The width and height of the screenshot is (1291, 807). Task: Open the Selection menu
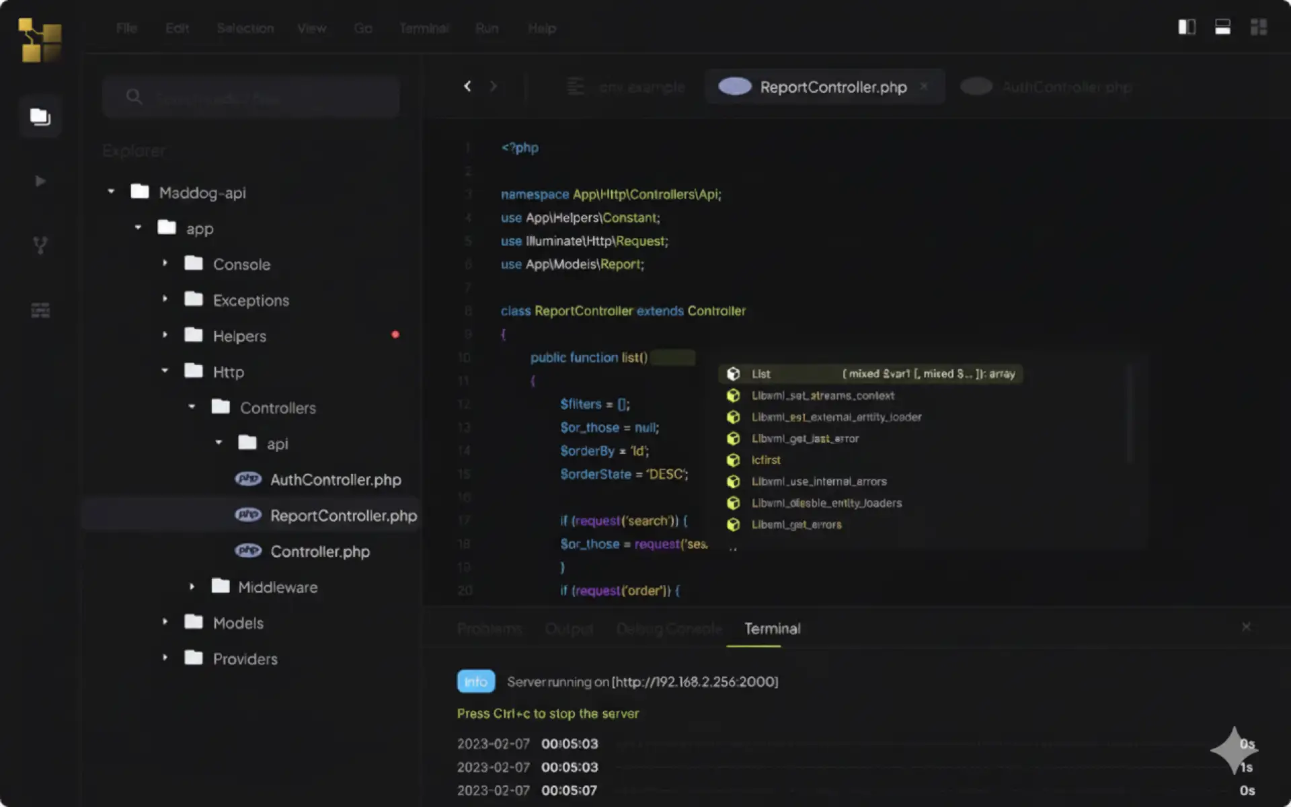[x=245, y=28]
